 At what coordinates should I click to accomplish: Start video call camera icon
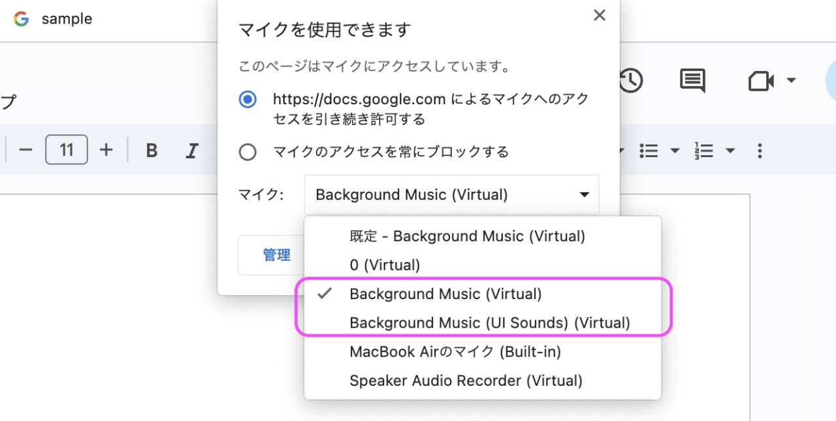pyautogui.click(x=761, y=81)
